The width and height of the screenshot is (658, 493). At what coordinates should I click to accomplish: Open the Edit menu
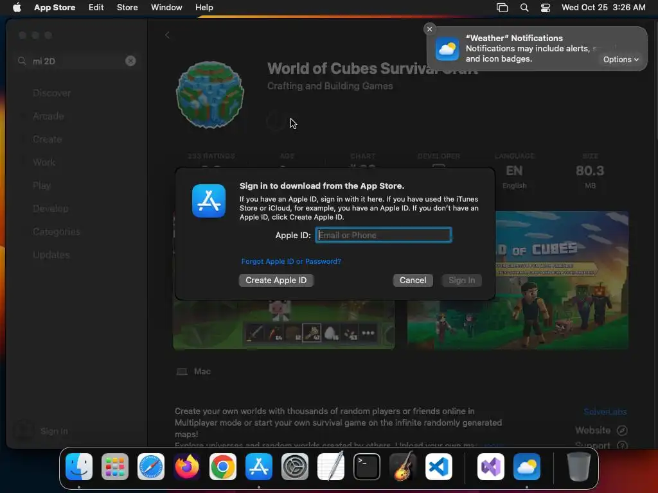(x=96, y=8)
